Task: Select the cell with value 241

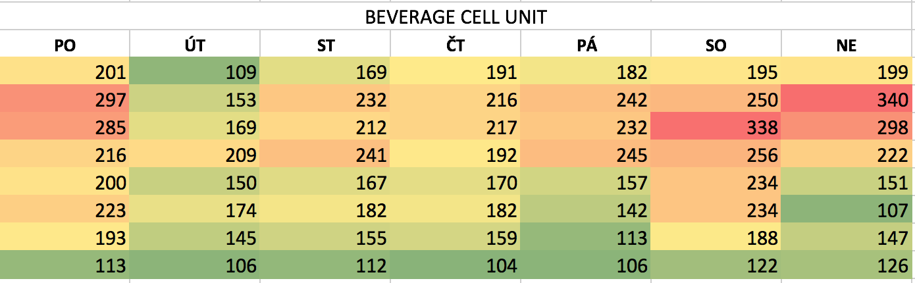Action: tap(325, 155)
